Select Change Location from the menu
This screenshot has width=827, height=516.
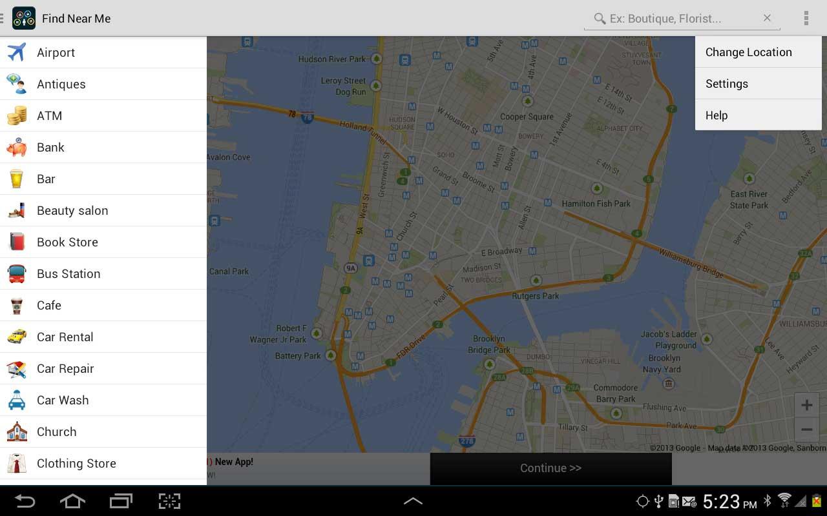759,52
